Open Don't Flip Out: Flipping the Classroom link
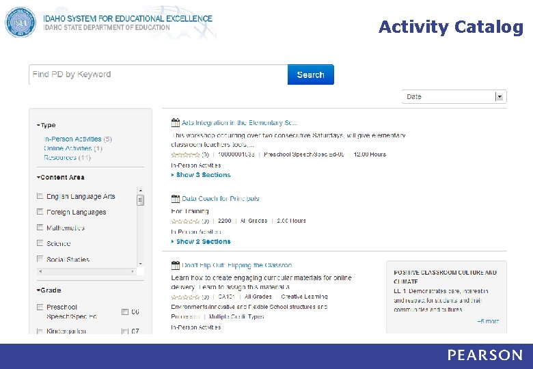The height and width of the screenshot is (369, 533). tap(237, 265)
